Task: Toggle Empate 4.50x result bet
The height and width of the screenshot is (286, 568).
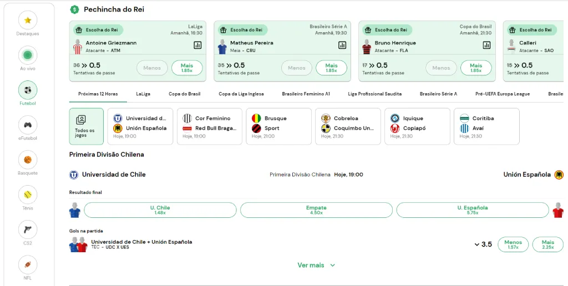Action: coord(316,210)
